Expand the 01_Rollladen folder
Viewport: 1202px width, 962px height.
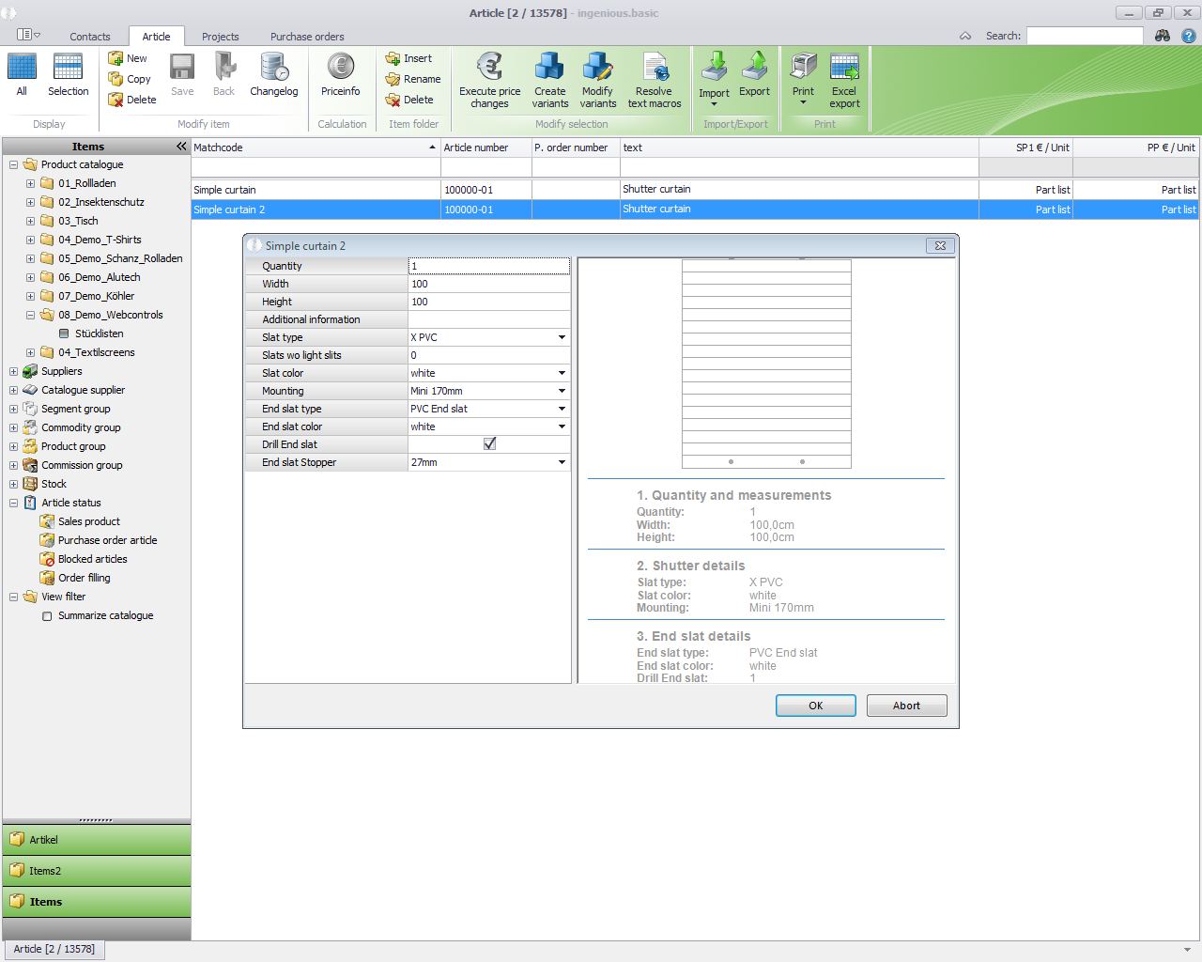click(x=30, y=184)
